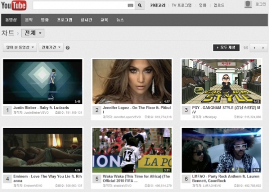The width and height of the screenshot is (269, 192).
Task: Click the 로그인 sign-in link
Action: (x=261, y=4)
